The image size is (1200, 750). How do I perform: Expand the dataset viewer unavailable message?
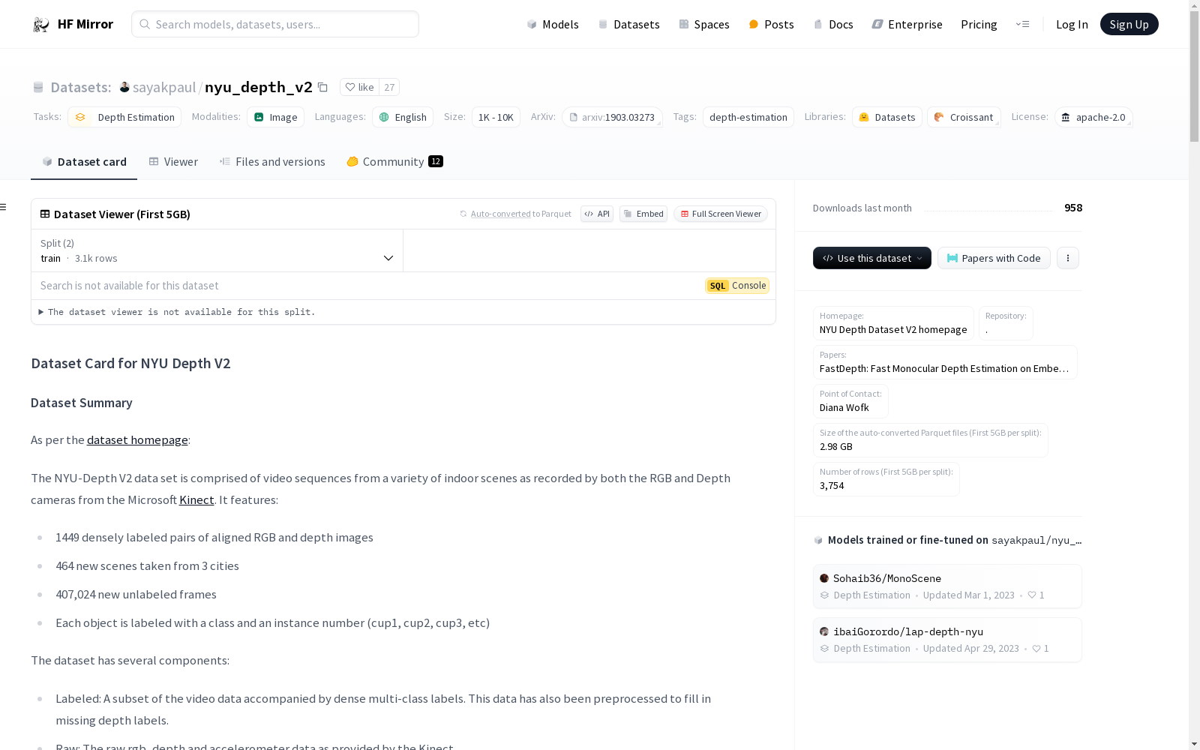(41, 312)
